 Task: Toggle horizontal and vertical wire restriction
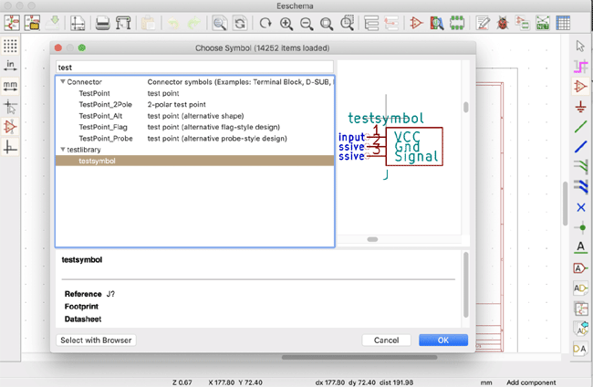point(10,147)
